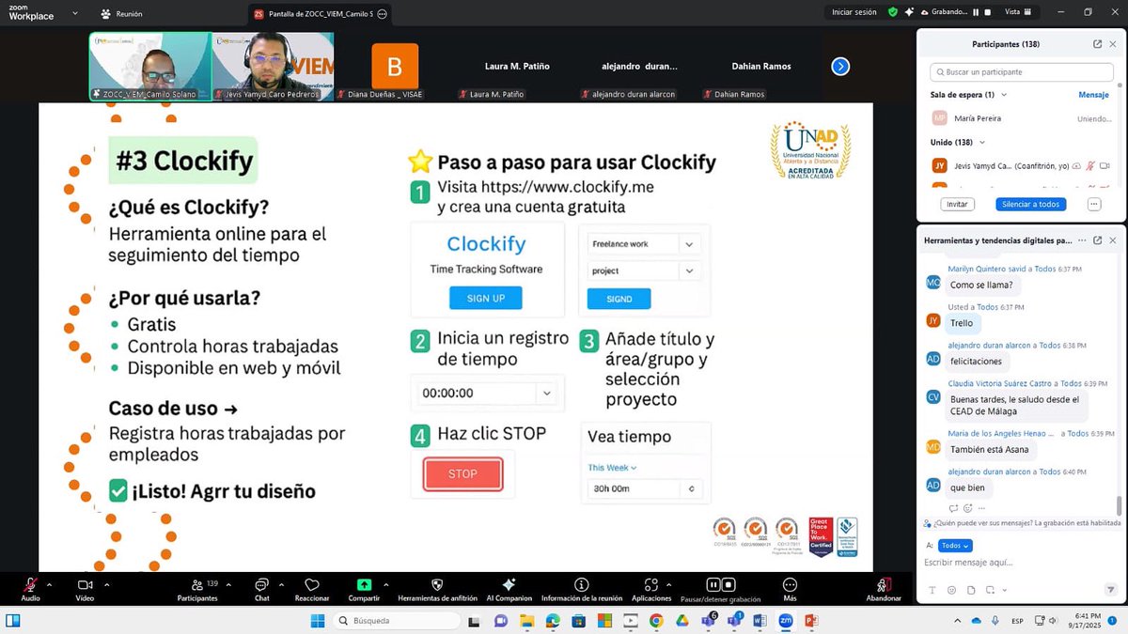Stop recording from the top Grabando indicator
This screenshot has width=1128, height=634.
[x=987, y=12]
